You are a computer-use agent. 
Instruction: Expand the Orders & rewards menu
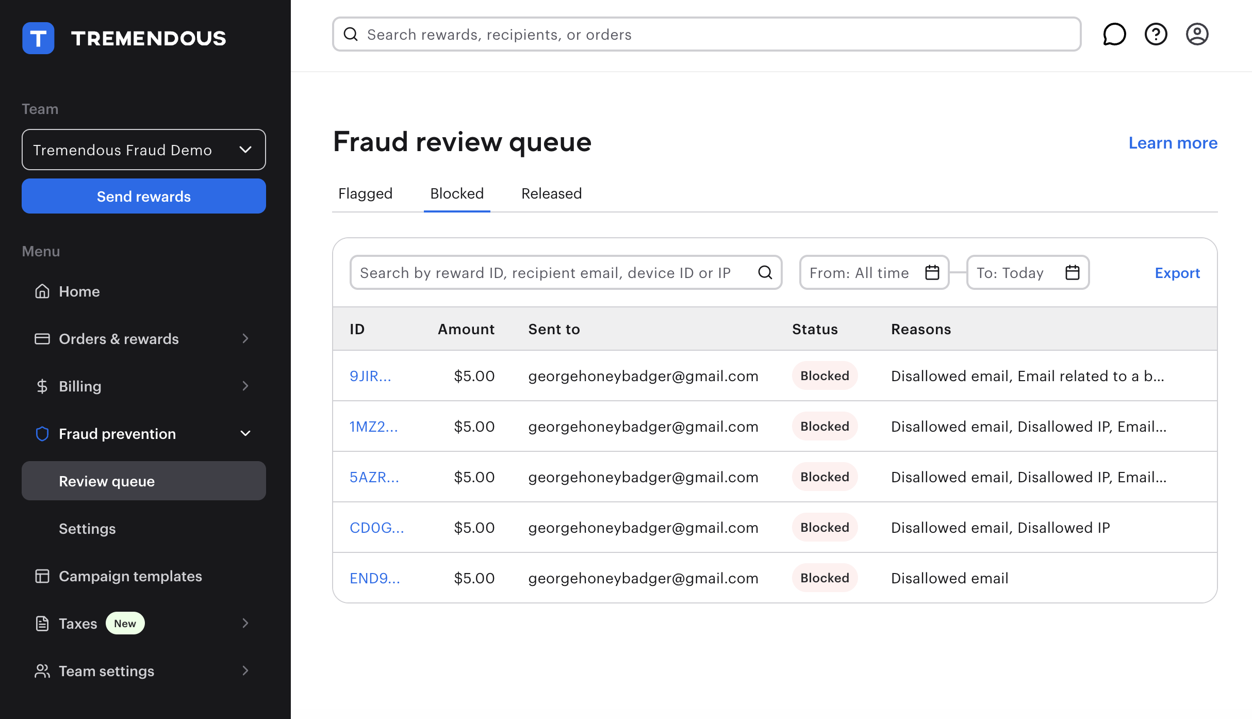[245, 339]
